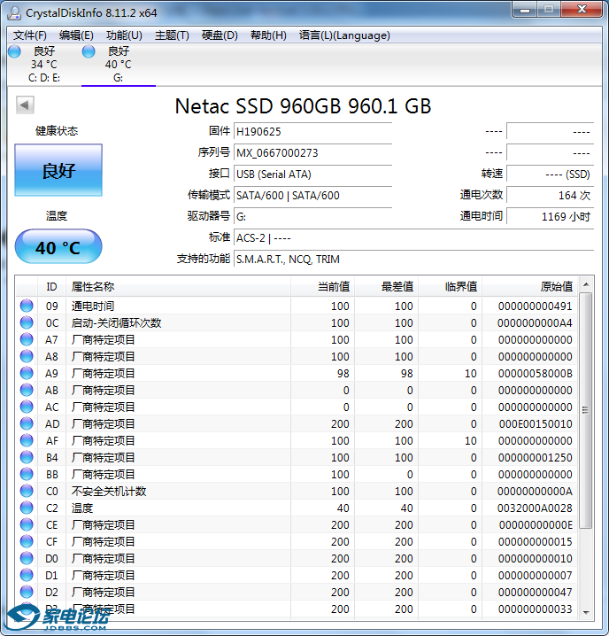Click the blue status orb for disk C: D: E:

pyautogui.click(x=14, y=51)
